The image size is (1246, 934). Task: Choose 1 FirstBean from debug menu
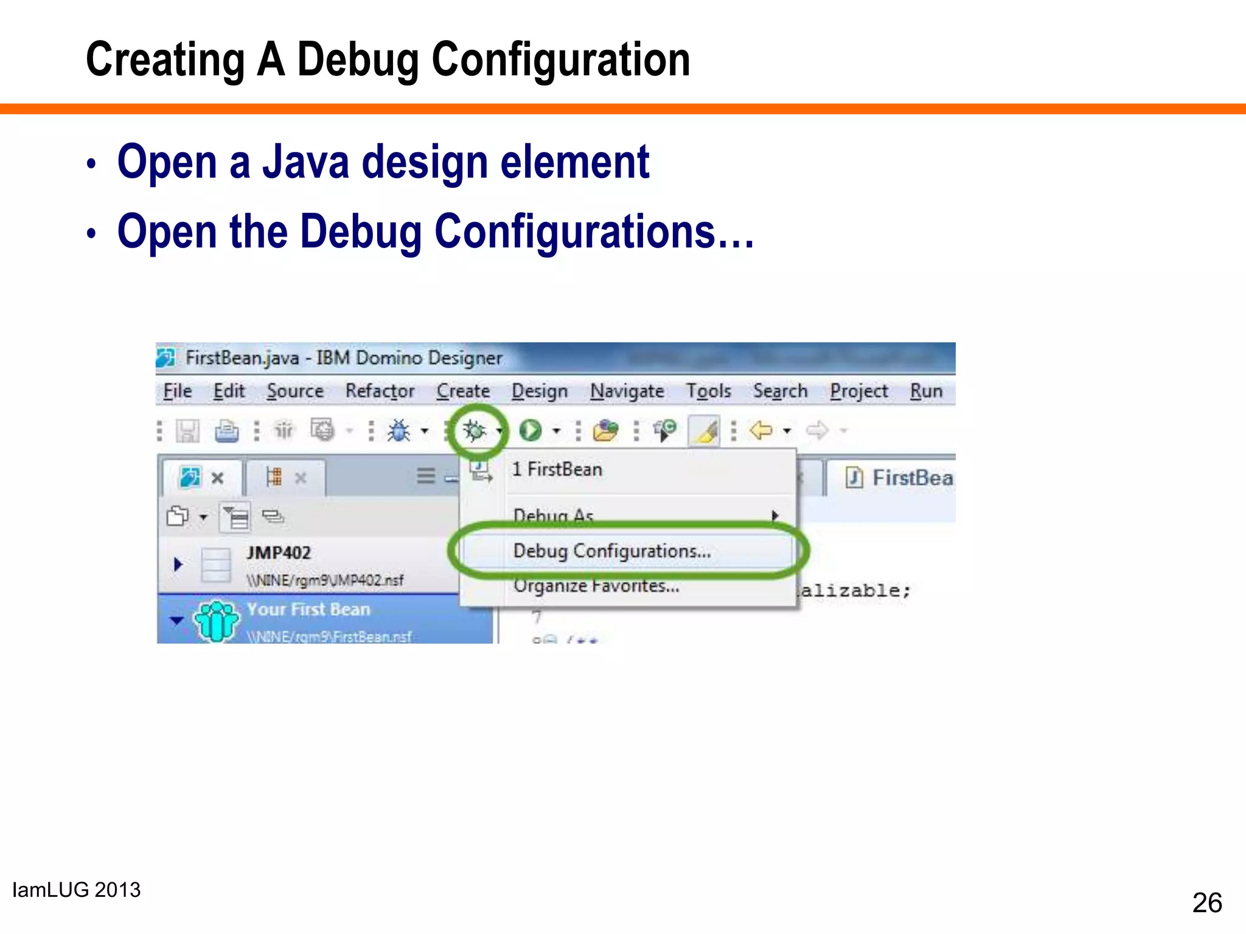click(x=557, y=469)
